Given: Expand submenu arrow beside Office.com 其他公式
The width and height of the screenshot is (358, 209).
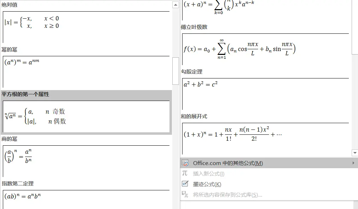Looking at the screenshot, I should [x=353, y=163].
